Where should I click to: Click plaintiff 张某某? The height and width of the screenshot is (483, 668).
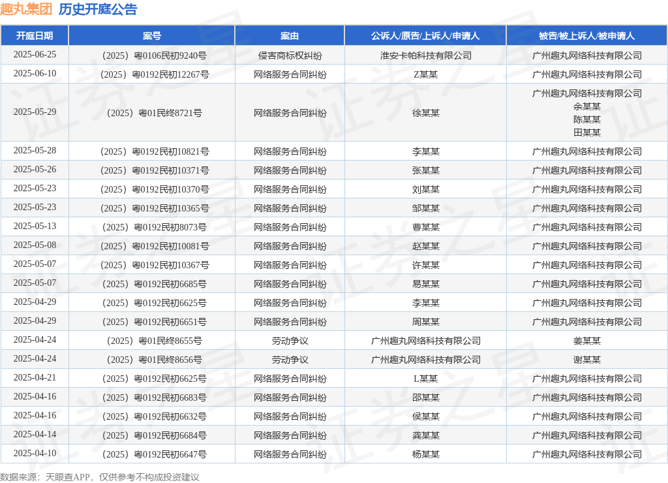point(425,170)
